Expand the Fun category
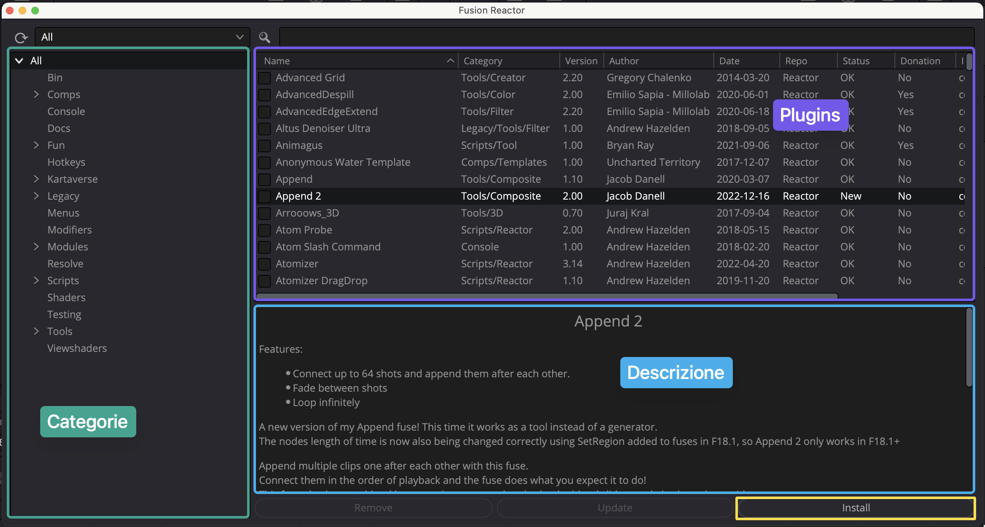This screenshot has width=985, height=527. [36, 145]
